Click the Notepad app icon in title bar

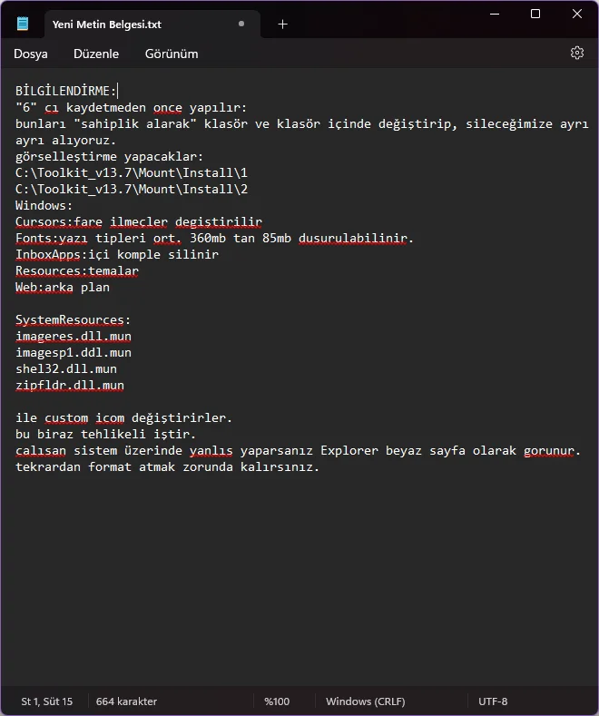[x=22, y=25]
